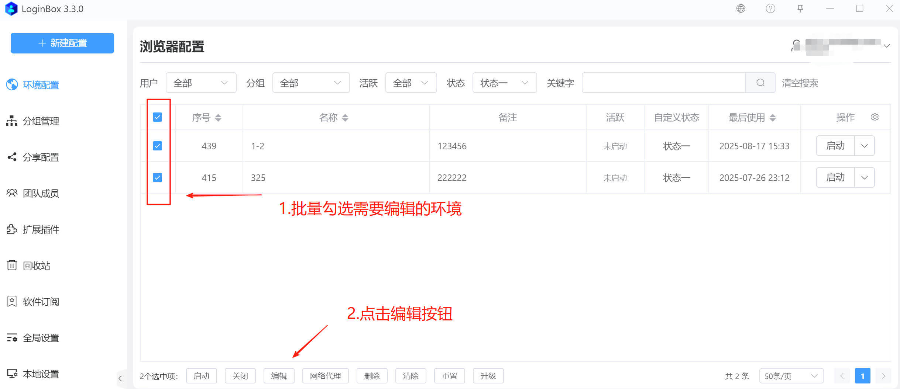Sort table by 序号 column arrows
This screenshot has height=389, width=900.
pyautogui.click(x=218, y=118)
